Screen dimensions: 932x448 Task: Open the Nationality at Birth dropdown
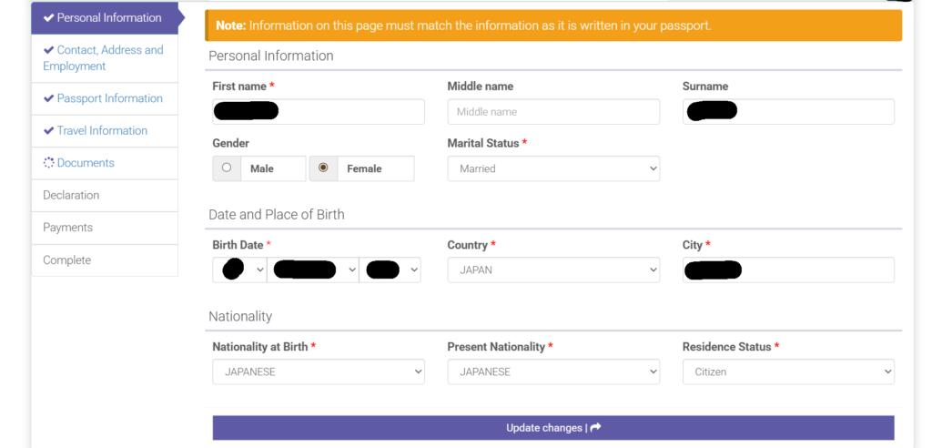tap(318, 372)
